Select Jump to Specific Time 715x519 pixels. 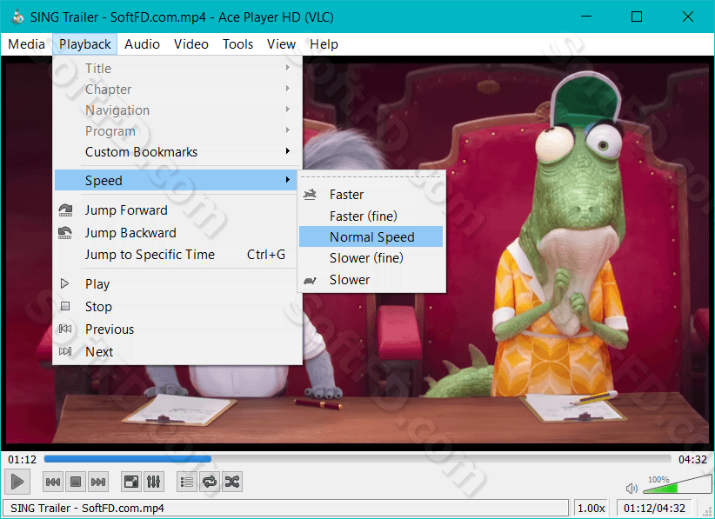click(x=176, y=254)
